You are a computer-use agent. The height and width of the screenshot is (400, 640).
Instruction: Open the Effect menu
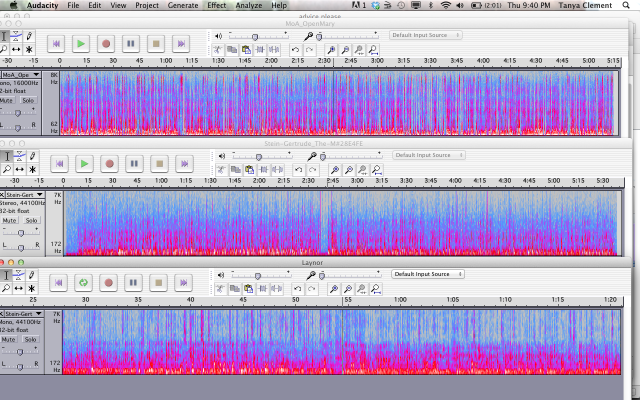pyautogui.click(x=217, y=5)
